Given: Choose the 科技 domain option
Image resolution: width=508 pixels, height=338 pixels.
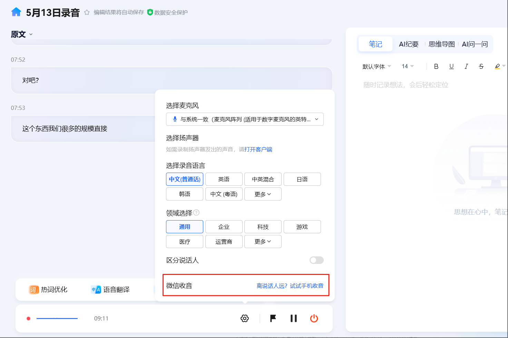Looking at the screenshot, I should pos(263,227).
